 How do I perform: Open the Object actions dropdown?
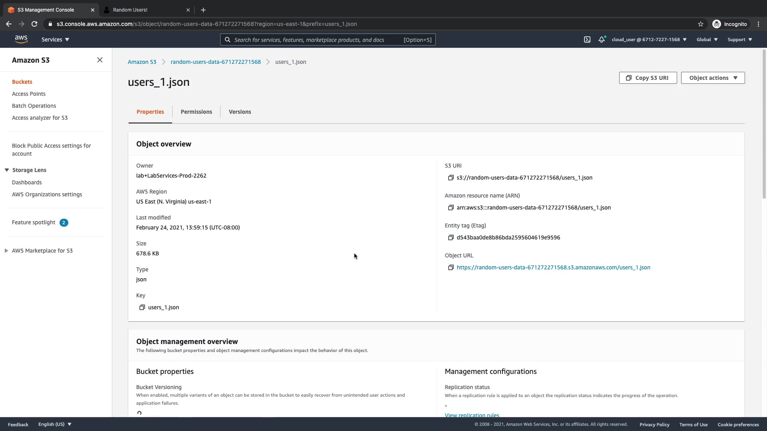tap(713, 78)
